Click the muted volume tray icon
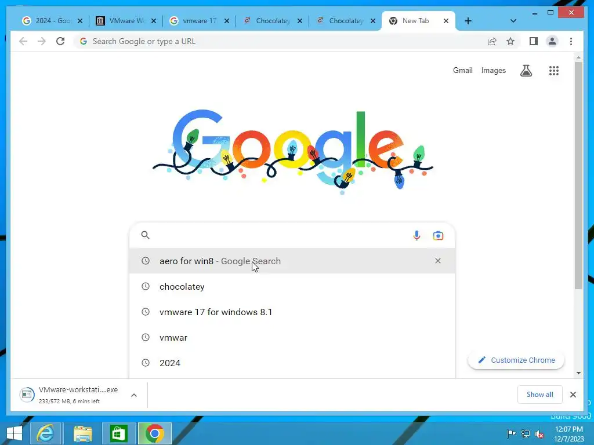Viewport: 594px width, 445px height. click(x=539, y=433)
